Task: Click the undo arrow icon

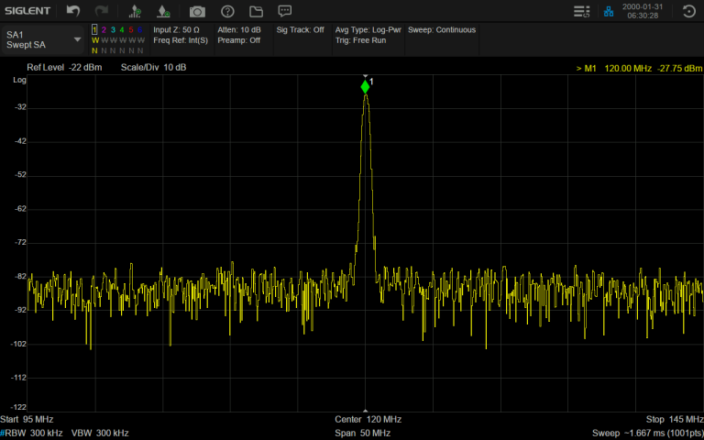Action: pos(73,11)
